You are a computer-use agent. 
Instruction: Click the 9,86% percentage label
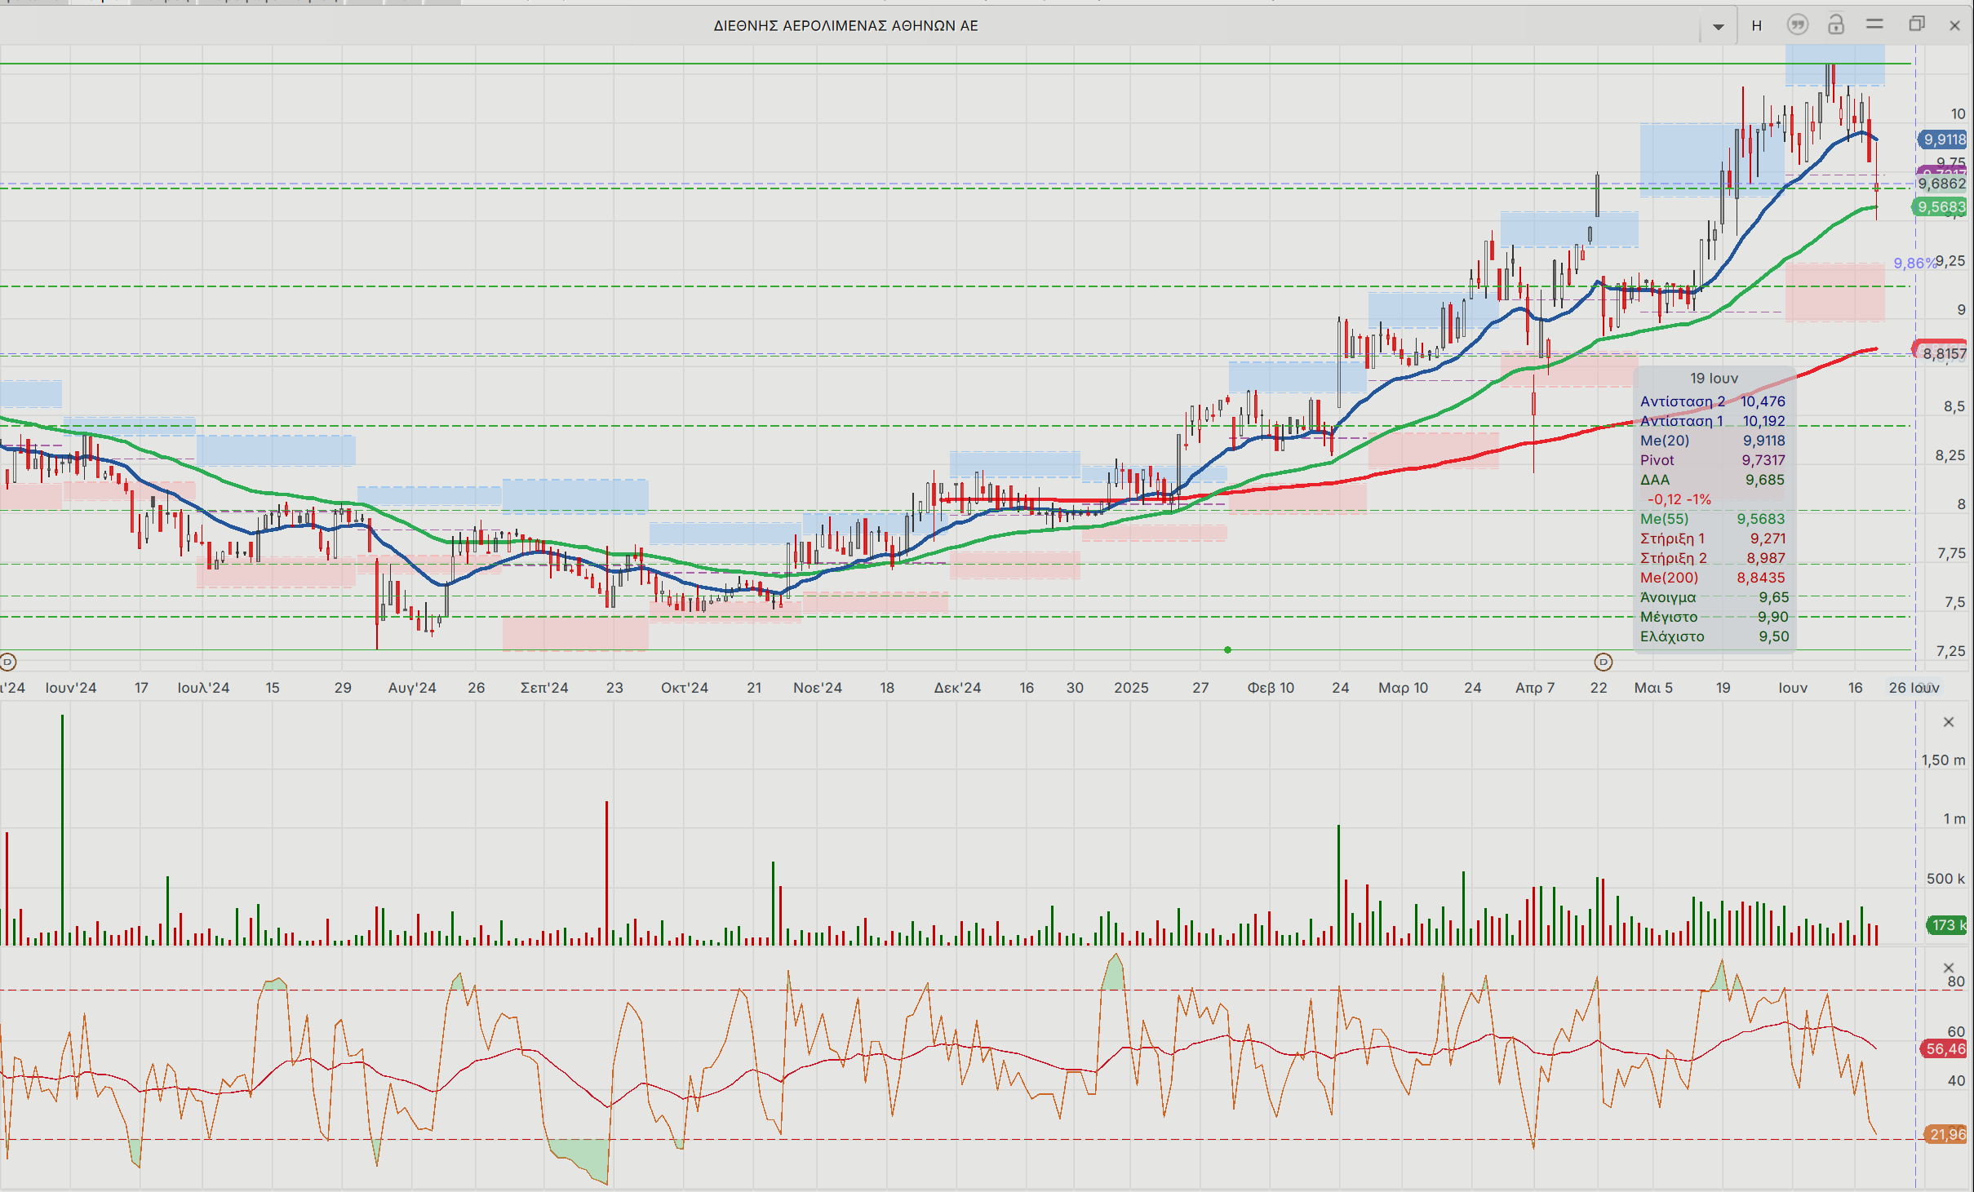tap(1914, 263)
